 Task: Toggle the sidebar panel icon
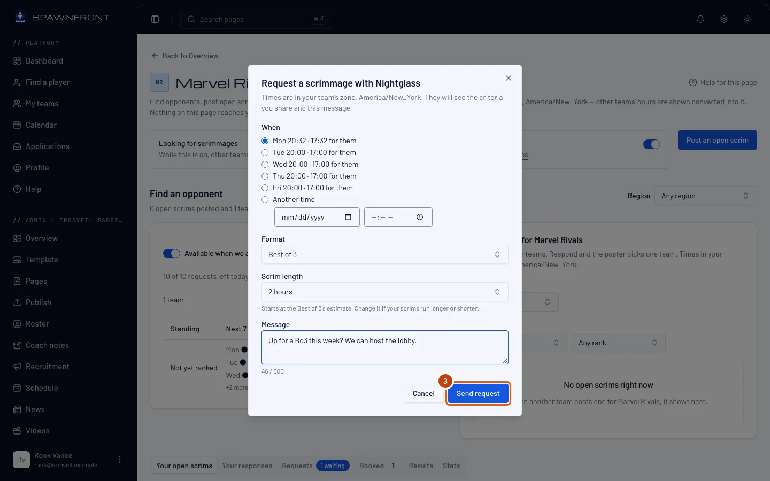155,19
